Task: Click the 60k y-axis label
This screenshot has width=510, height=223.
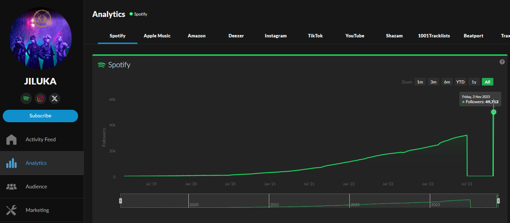Action: (x=112, y=99)
